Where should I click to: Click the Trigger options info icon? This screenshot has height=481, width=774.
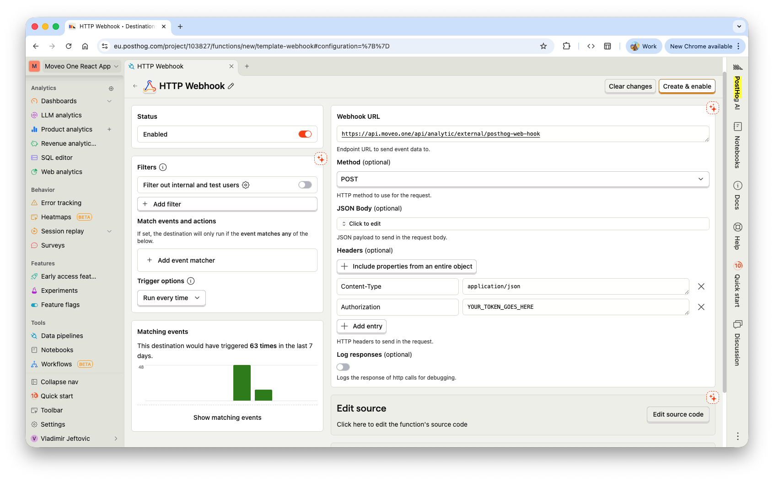[191, 281]
